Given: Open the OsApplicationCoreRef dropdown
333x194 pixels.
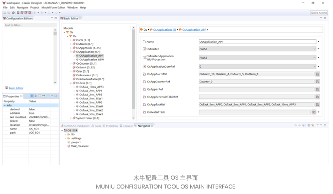Looking at the screenshot, I should tap(315, 67).
